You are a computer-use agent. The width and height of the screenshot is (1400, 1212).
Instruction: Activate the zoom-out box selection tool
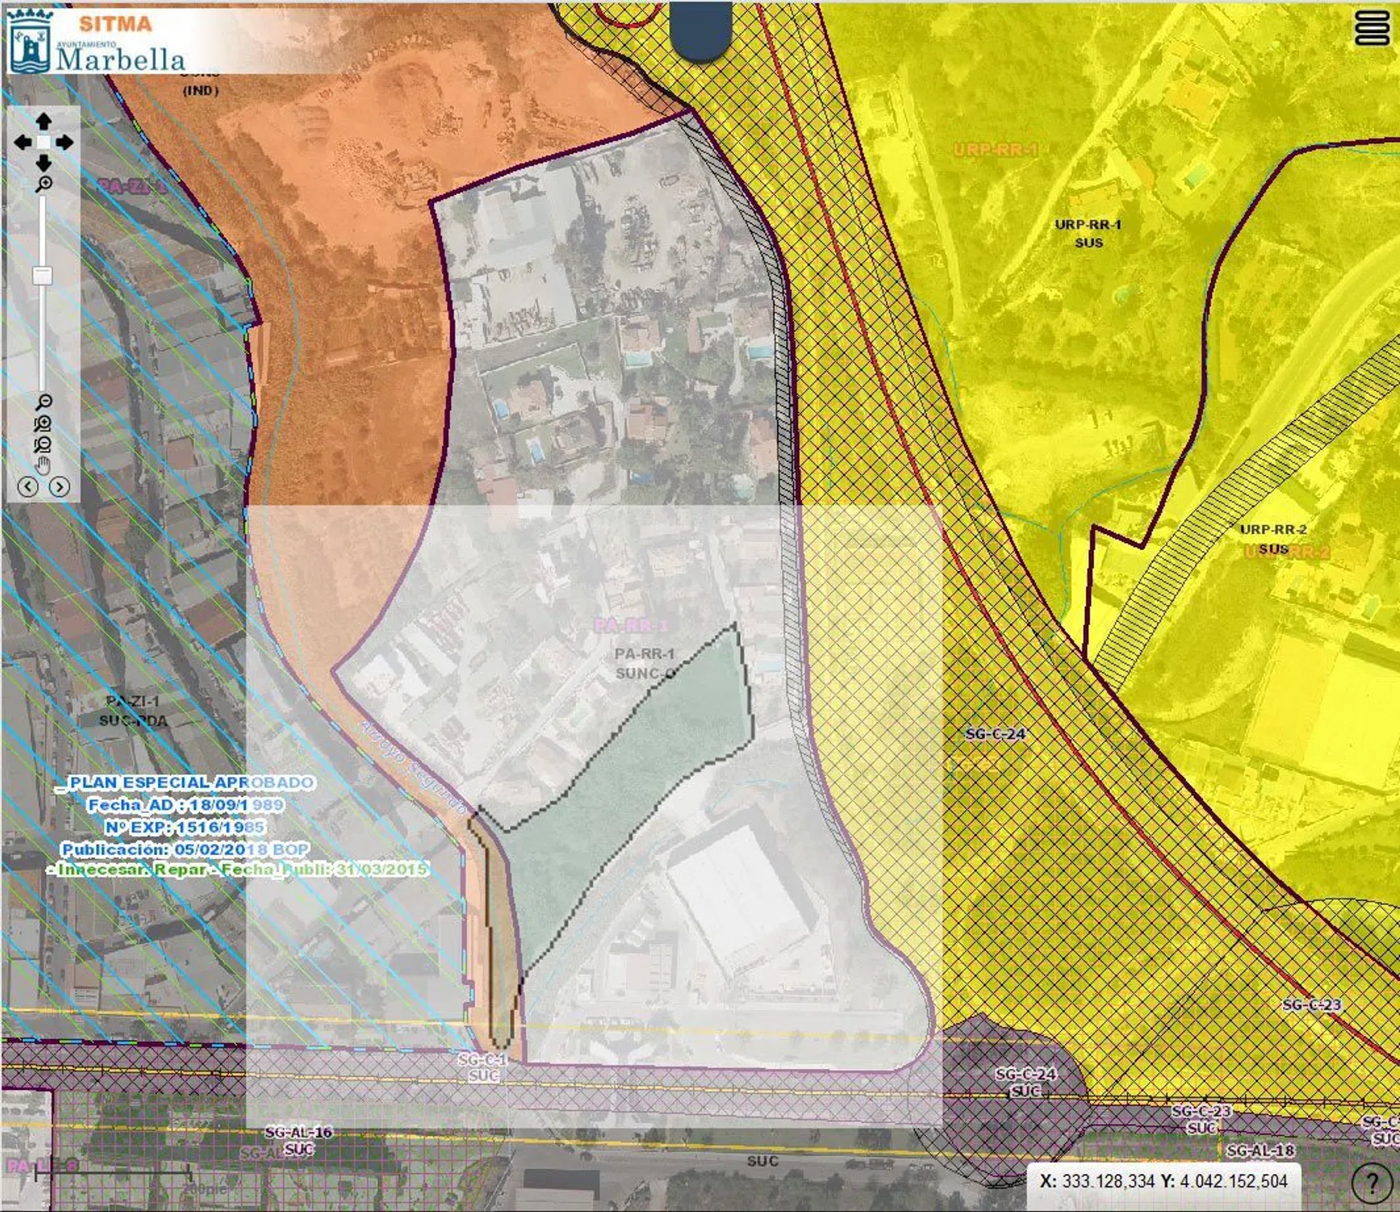44,444
